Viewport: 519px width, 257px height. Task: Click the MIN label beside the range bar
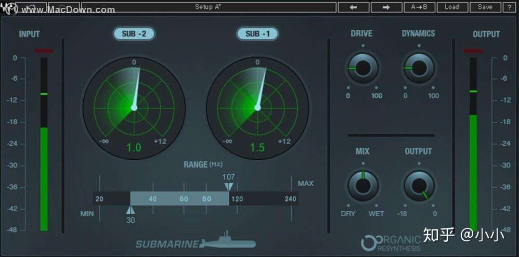click(x=87, y=214)
